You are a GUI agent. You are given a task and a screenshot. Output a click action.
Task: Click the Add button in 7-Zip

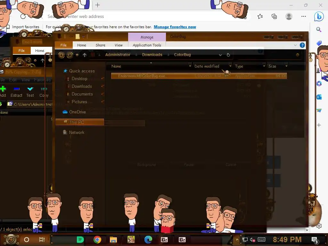click(3, 91)
